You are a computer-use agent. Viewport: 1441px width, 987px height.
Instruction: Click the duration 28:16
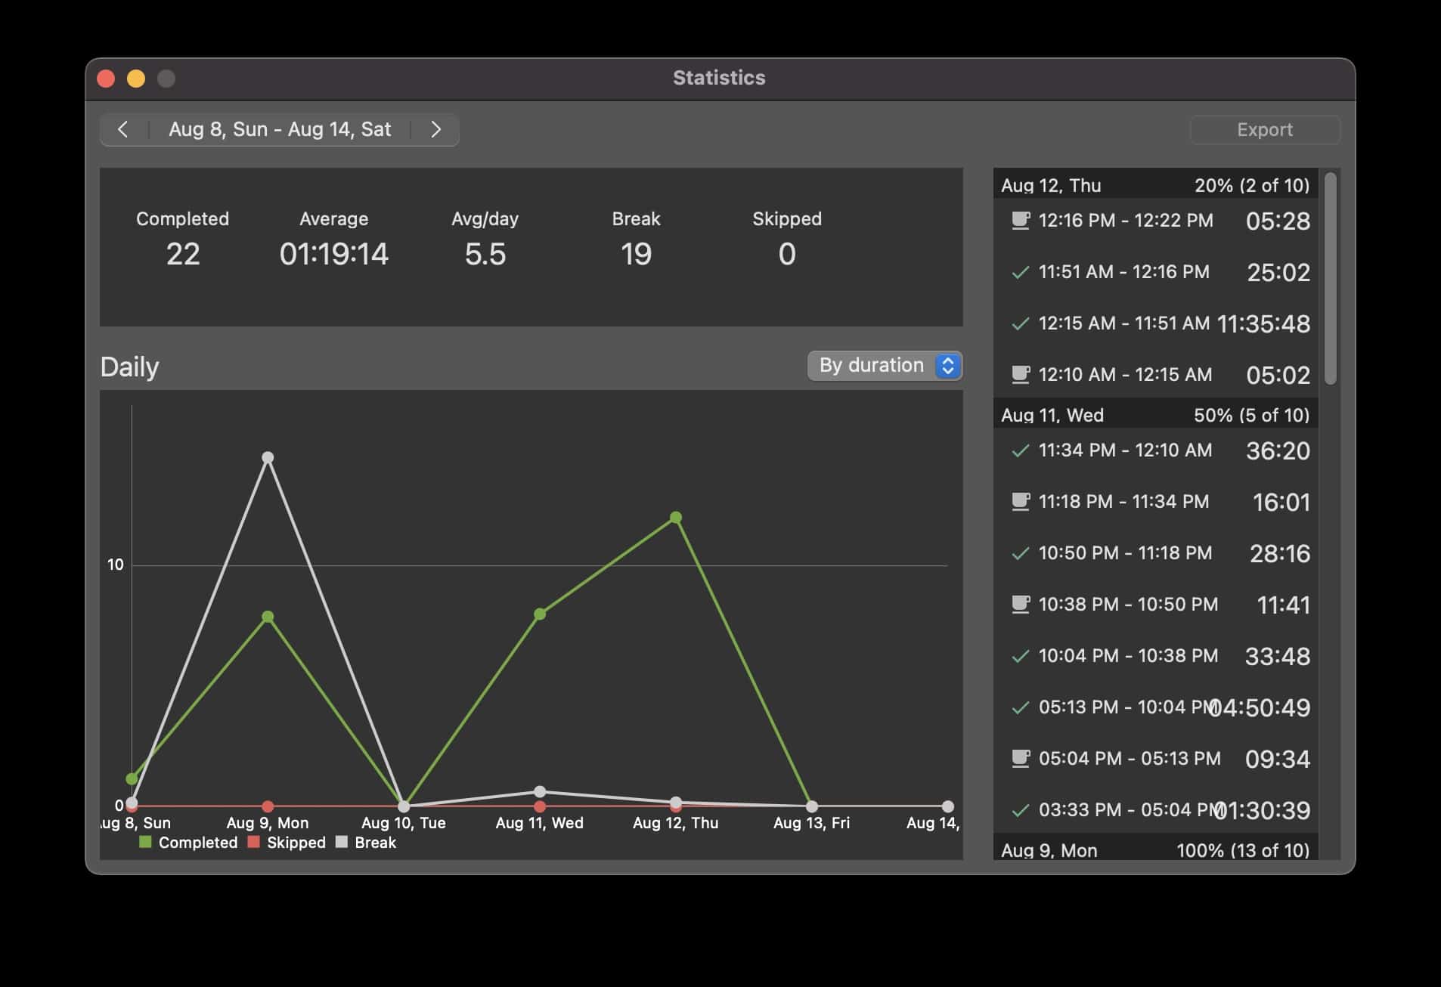(1279, 553)
